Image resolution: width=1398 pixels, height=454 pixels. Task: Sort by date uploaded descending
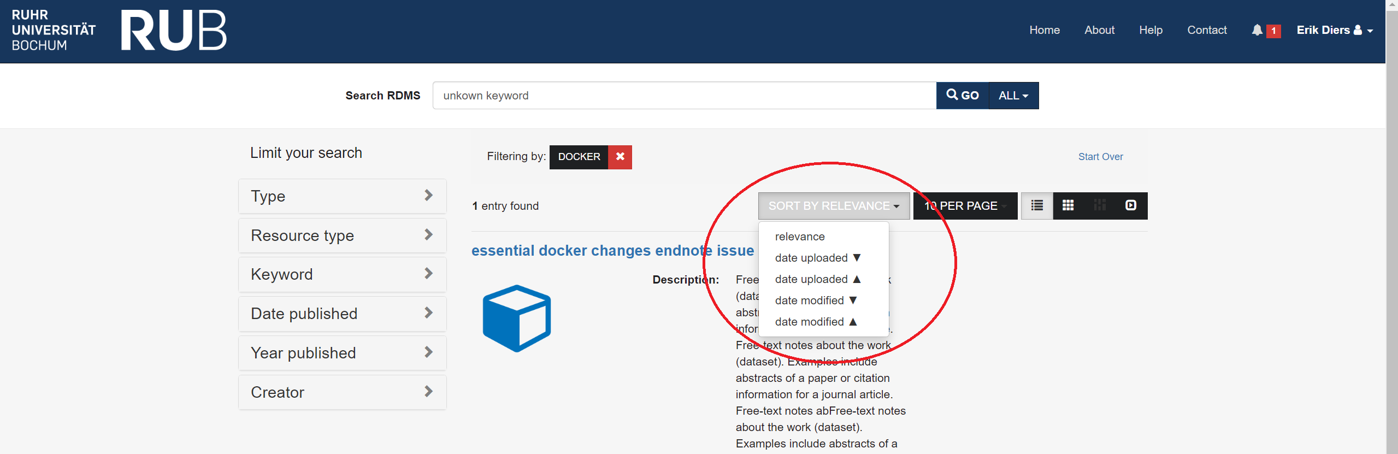[823, 258]
